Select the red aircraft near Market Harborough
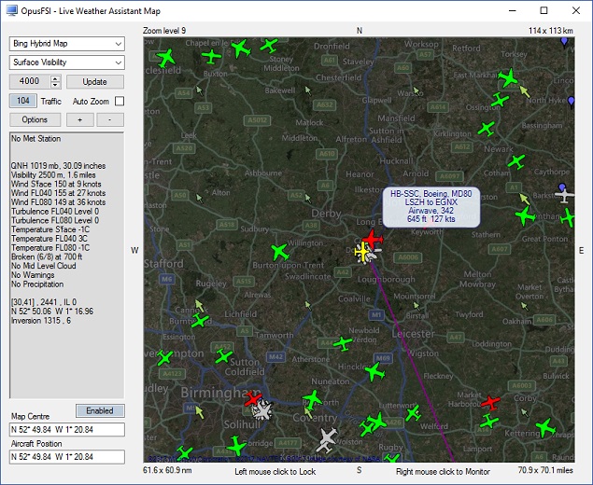 click(490, 403)
